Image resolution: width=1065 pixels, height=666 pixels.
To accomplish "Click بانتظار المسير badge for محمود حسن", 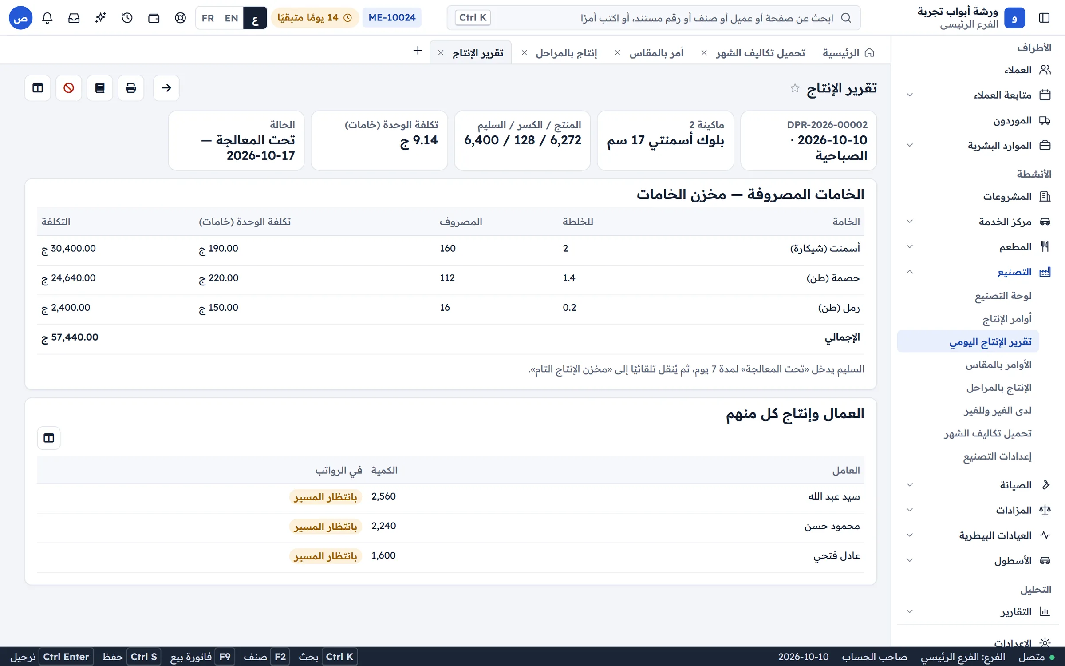I will tap(326, 527).
